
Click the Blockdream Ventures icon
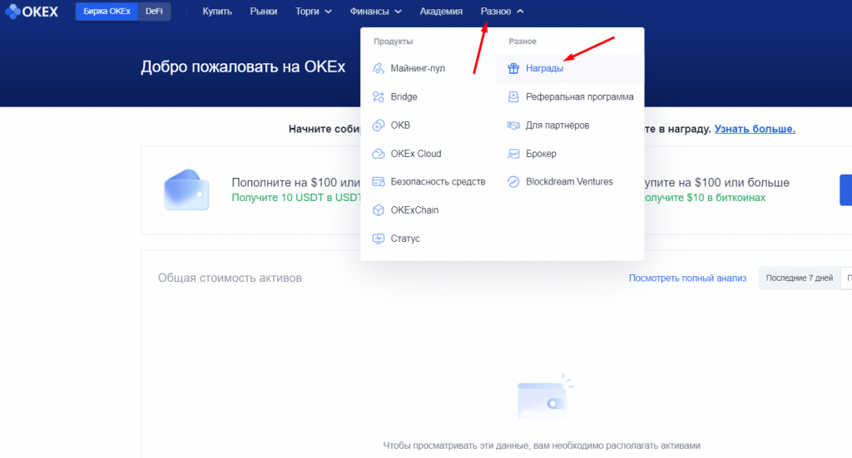513,182
